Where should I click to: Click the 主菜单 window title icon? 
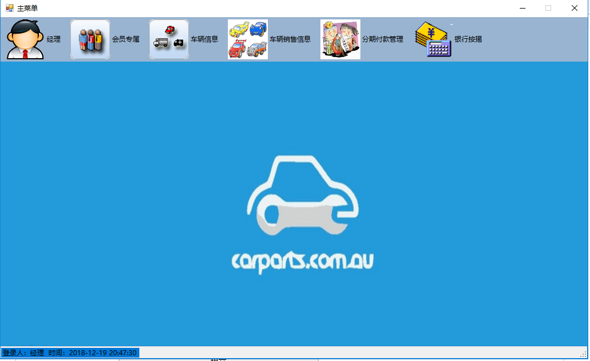pos(9,8)
